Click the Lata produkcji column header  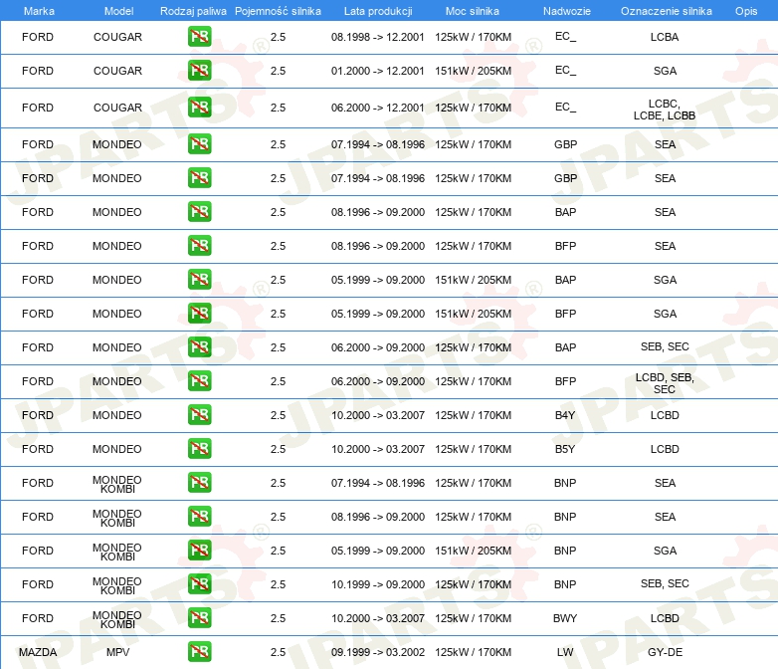click(x=378, y=11)
